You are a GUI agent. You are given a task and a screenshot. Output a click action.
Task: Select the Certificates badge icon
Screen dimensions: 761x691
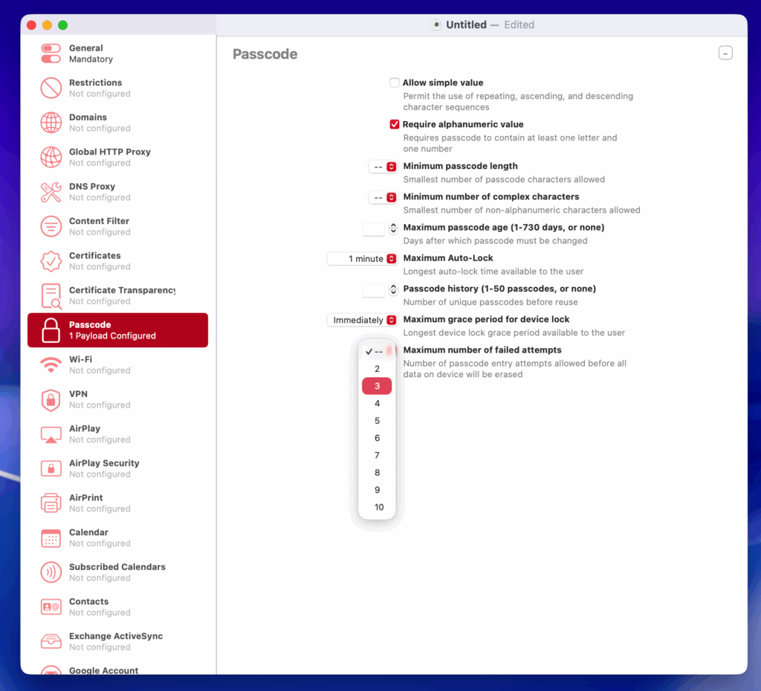(51, 261)
